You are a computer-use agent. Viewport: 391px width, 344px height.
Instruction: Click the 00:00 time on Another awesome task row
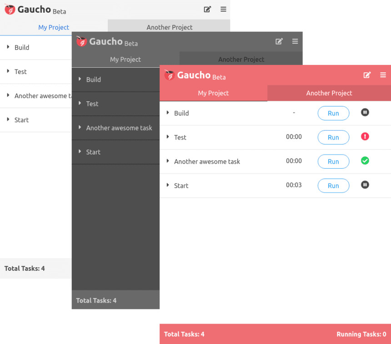pyautogui.click(x=294, y=161)
